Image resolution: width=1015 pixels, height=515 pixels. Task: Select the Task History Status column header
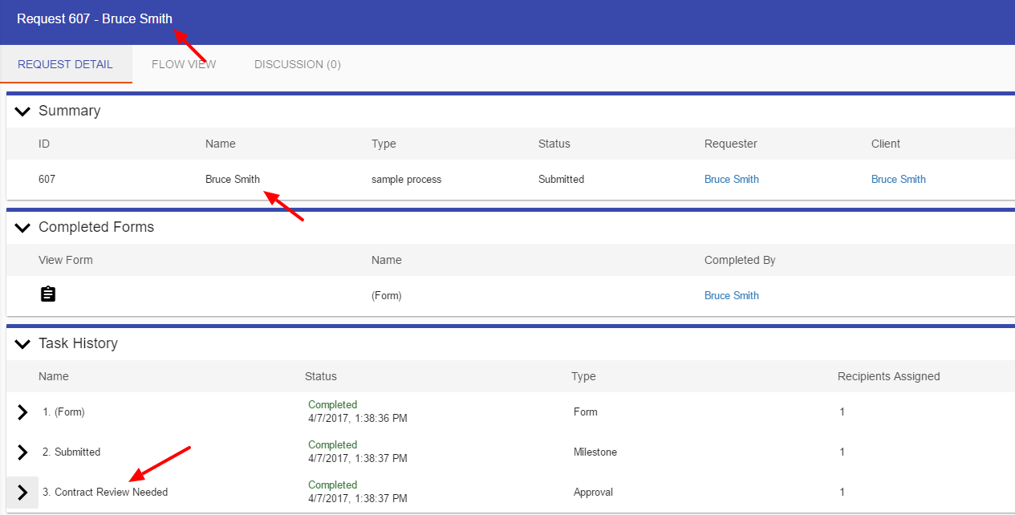tap(321, 376)
